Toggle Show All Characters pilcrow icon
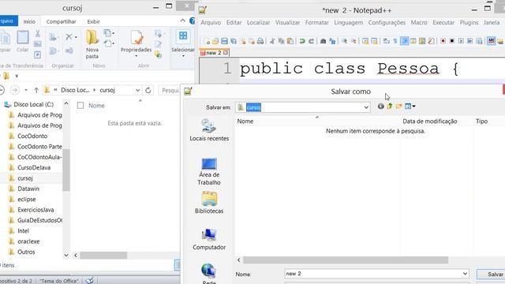This screenshot has width=505, height=284. (395, 41)
